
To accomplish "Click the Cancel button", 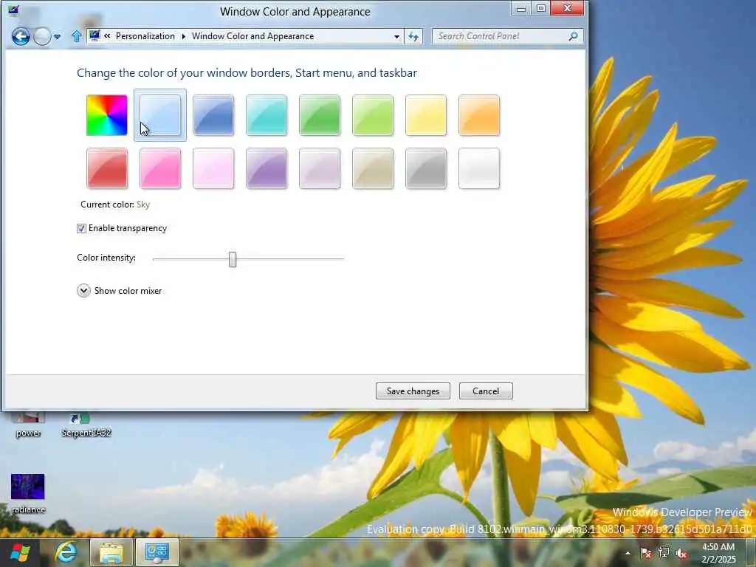I will coord(486,391).
